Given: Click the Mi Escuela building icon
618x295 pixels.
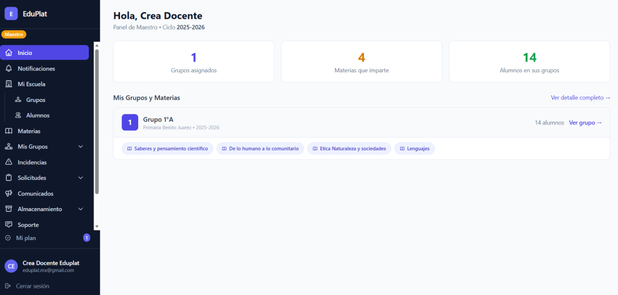Looking at the screenshot, I should click(x=8, y=84).
